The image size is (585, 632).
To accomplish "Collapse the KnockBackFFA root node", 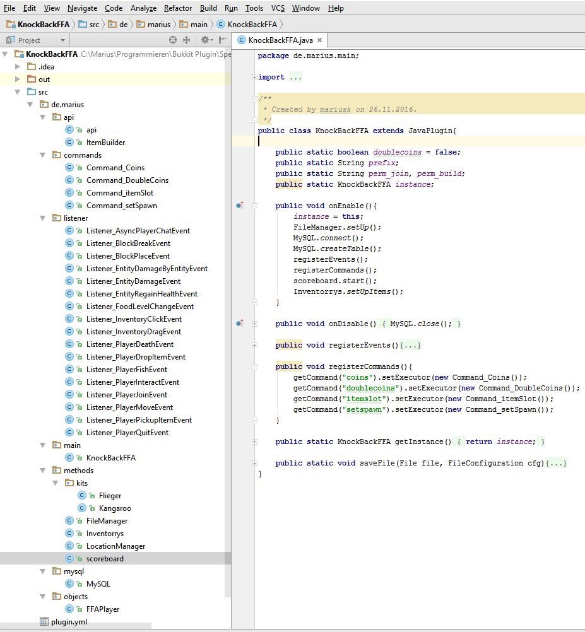I will 5,54.
